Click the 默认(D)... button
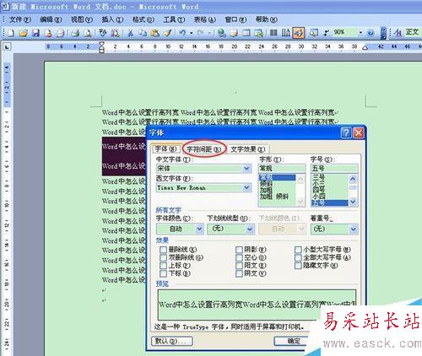Viewport: 422px width, 356px height. [x=172, y=341]
